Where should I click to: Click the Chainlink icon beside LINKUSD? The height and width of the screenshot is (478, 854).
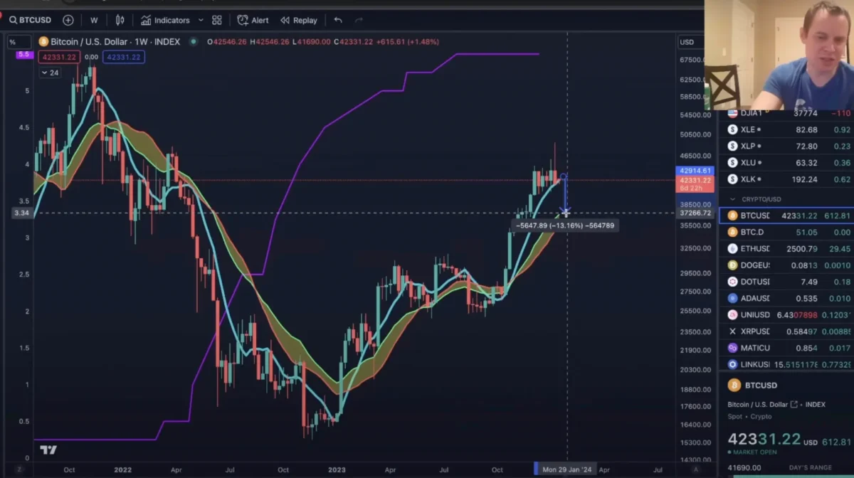732,364
